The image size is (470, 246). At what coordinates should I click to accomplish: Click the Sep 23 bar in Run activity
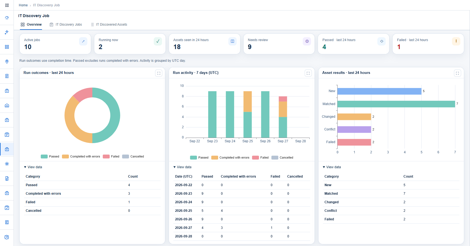click(212, 114)
